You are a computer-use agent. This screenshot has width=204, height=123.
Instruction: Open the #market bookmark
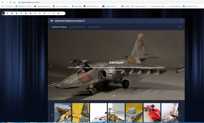point(125,6)
